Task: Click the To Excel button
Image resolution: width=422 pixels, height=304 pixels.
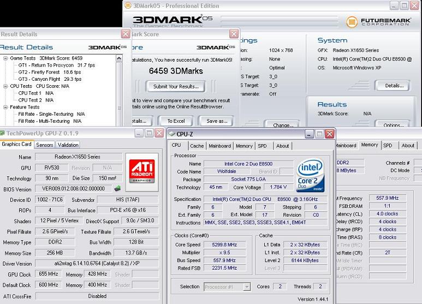Action: 176,121
